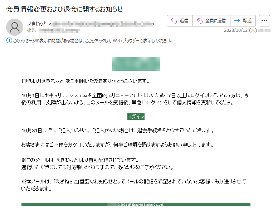Image resolution: width=273 pixels, height=211 pixels.
Task: Click the date 2023/10/12 (木)
Action: (x=240, y=30)
